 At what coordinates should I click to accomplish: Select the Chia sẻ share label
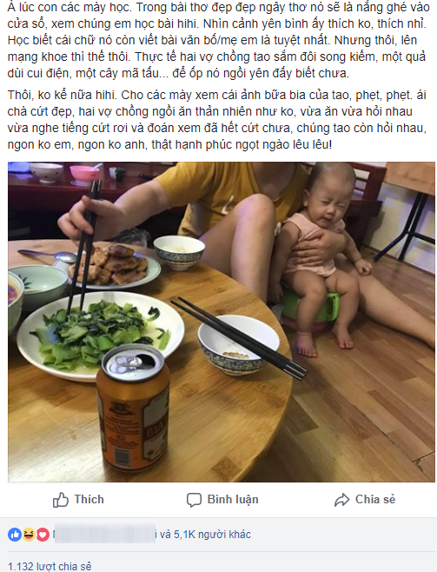375,499
